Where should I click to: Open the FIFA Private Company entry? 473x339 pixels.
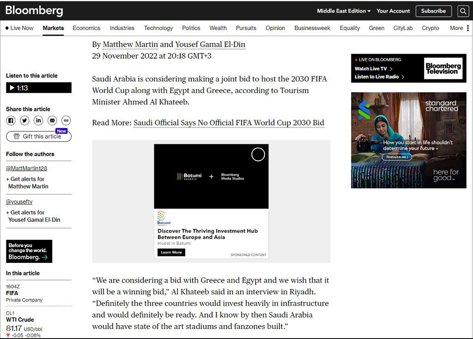pyautogui.click(x=24, y=293)
